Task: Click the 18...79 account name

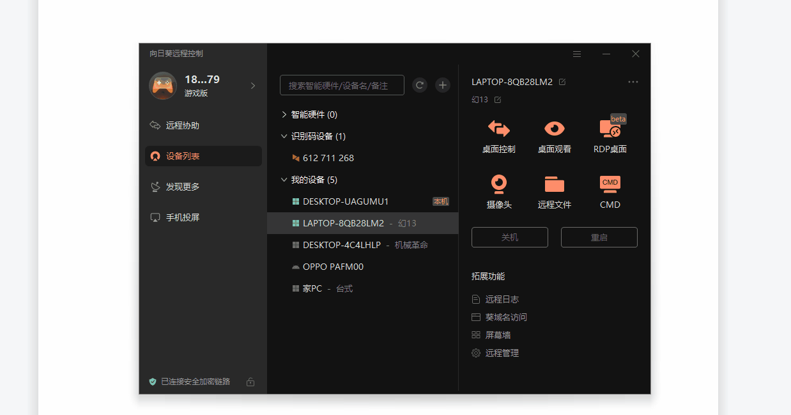Action: (x=202, y=79)
